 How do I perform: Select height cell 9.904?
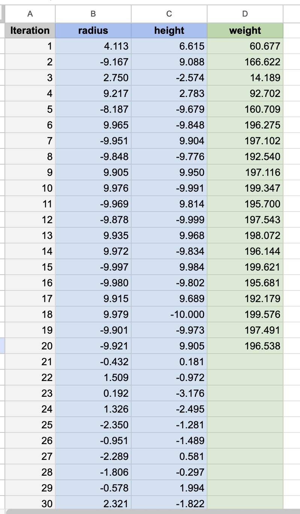tap(169, 141)
